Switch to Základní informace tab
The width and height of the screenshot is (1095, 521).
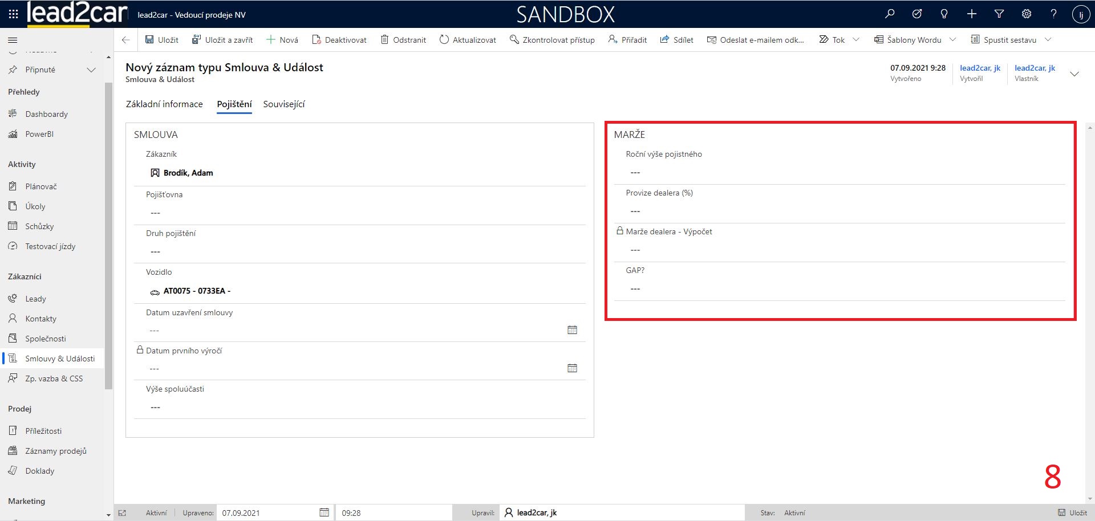click(164, 104)
